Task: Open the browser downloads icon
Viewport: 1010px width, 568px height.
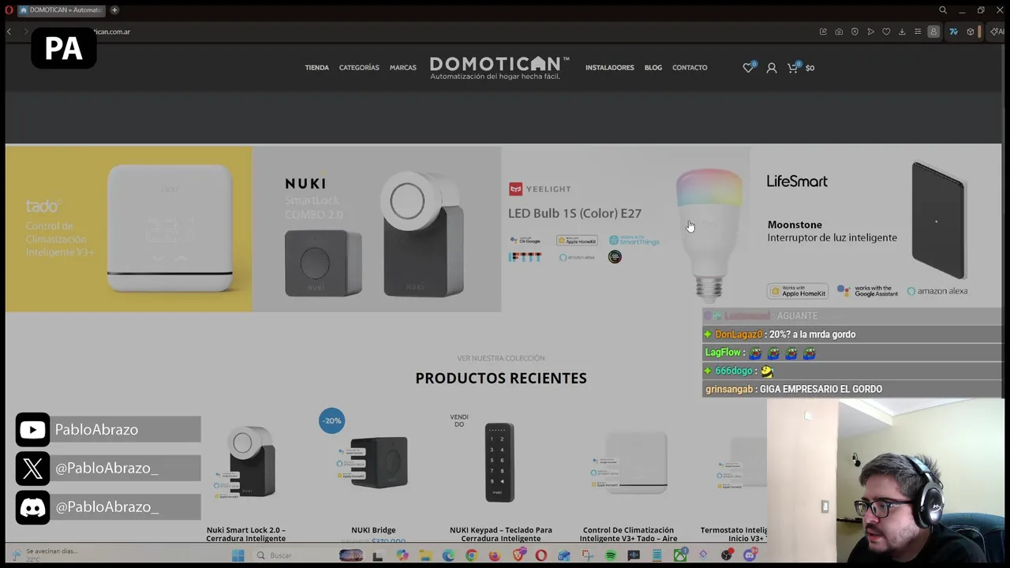Action: (902, 32)
